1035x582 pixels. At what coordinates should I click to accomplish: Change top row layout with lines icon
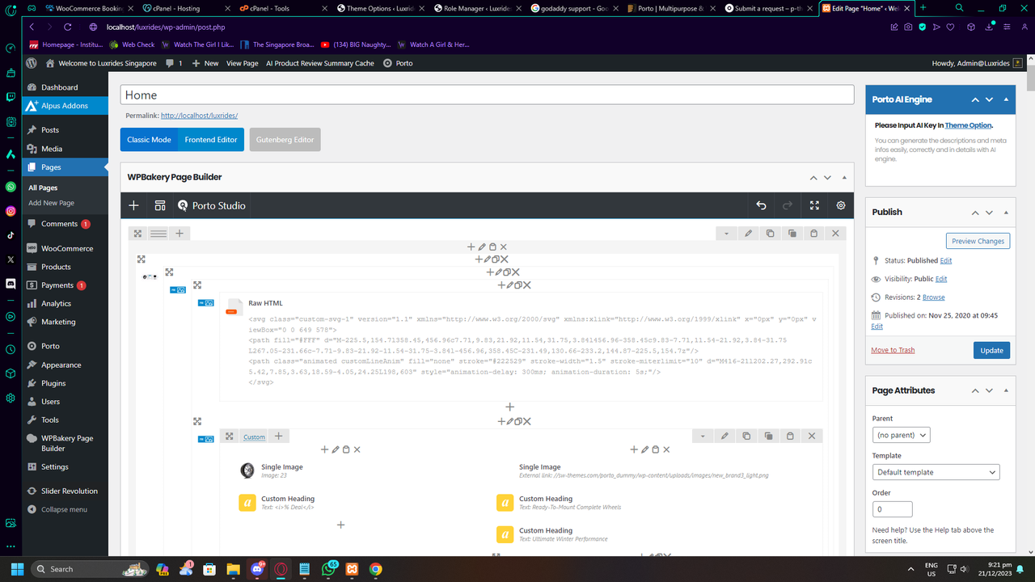point(158,233)
